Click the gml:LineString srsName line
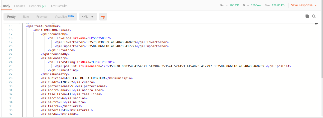 (x=81, y=62)
